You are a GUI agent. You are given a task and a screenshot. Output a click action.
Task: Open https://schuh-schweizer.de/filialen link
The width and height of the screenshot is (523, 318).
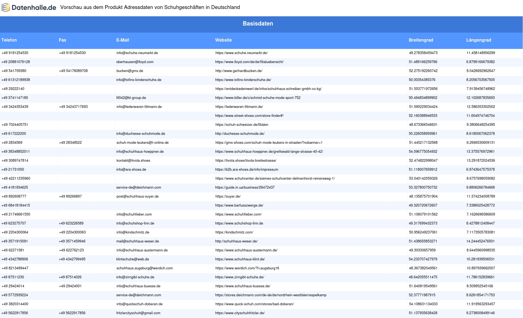point(242,125)
